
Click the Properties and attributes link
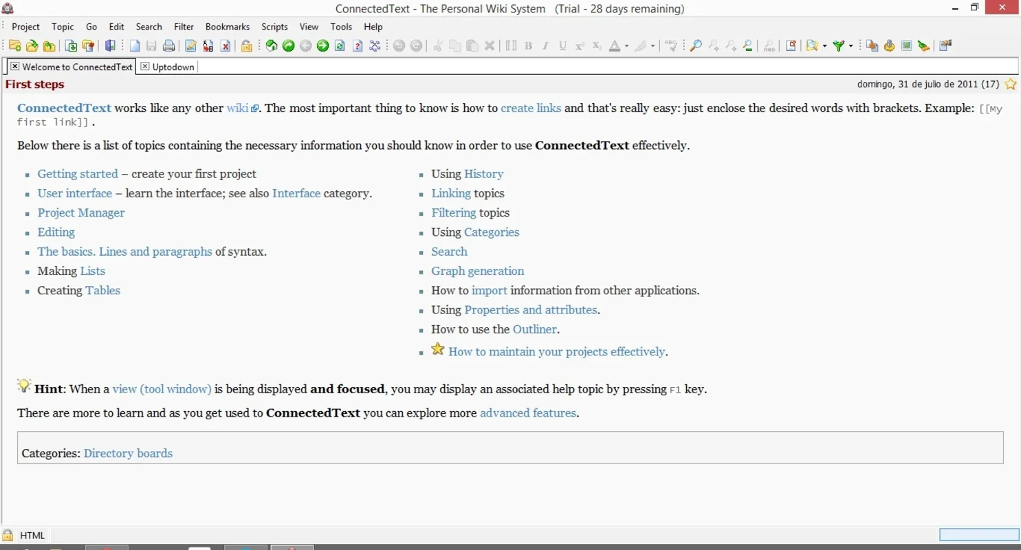[530, 310]
